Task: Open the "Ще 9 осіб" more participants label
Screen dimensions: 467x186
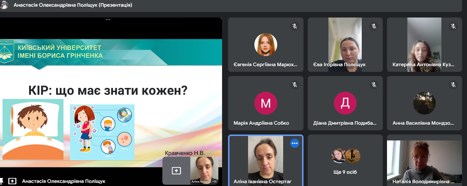Action: click(x=345, y=172)
